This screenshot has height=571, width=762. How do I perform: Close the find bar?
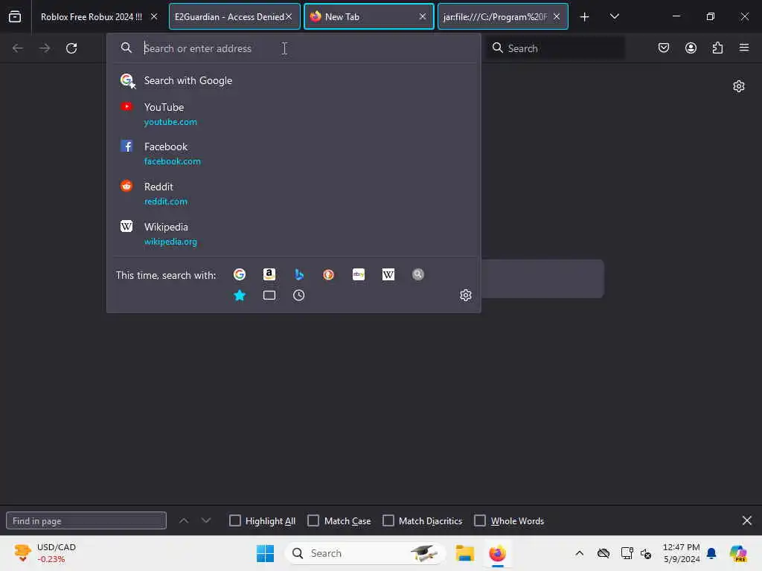tap(747, 520)
